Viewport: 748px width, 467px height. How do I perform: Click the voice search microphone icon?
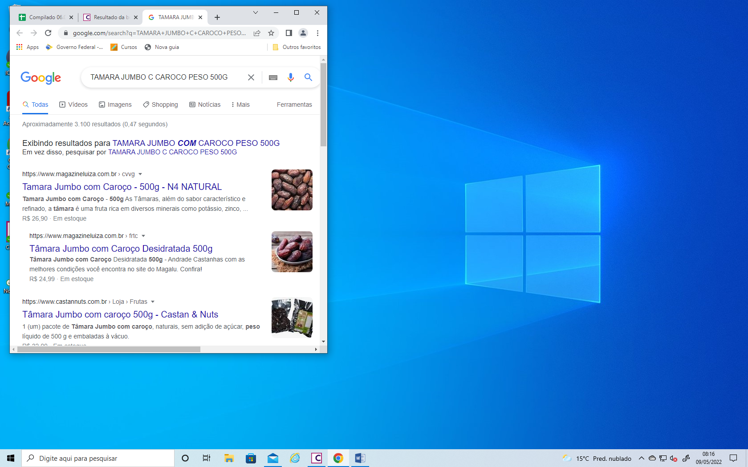(290, 77)
